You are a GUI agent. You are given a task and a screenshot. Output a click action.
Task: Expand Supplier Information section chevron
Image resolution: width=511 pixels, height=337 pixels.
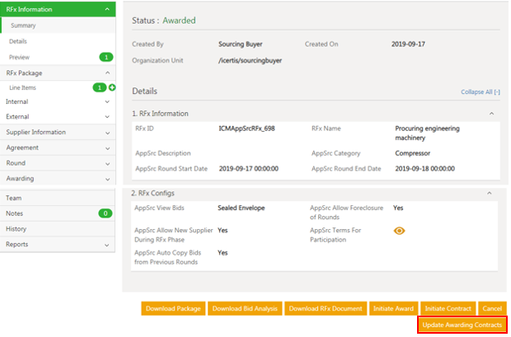click(x=107, y=133)
